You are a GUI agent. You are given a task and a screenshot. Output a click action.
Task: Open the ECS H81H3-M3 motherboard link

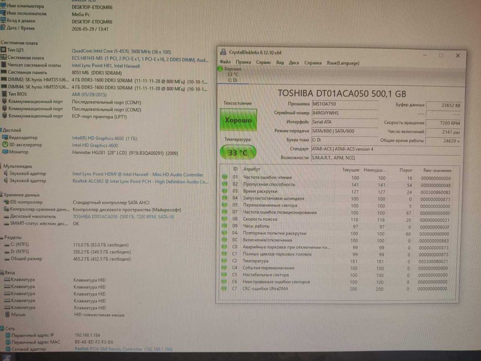(140, 59)
